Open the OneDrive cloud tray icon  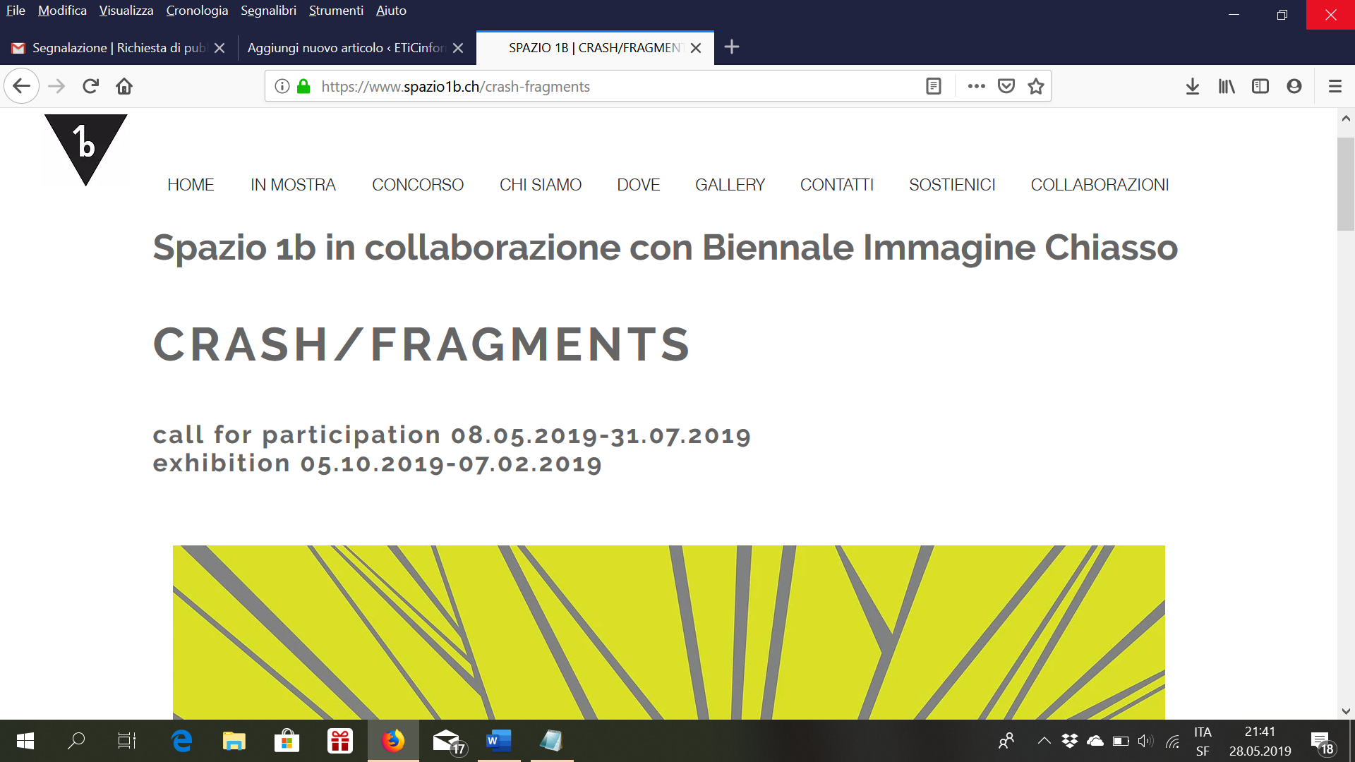pos(1095,741)
